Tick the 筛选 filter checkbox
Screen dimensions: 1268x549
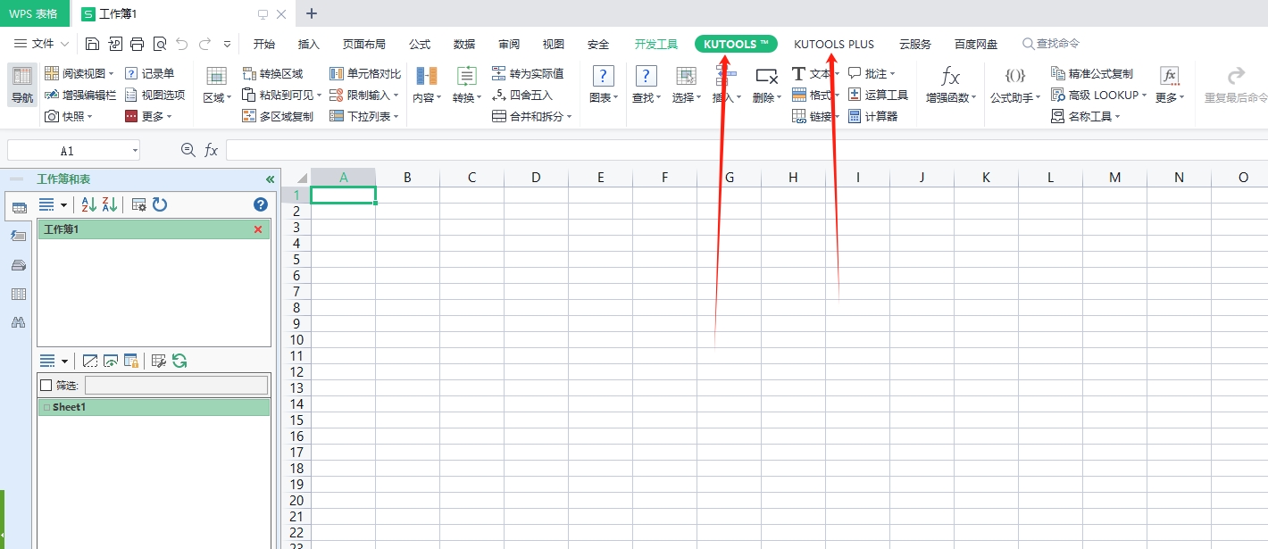tap(46, 386)
